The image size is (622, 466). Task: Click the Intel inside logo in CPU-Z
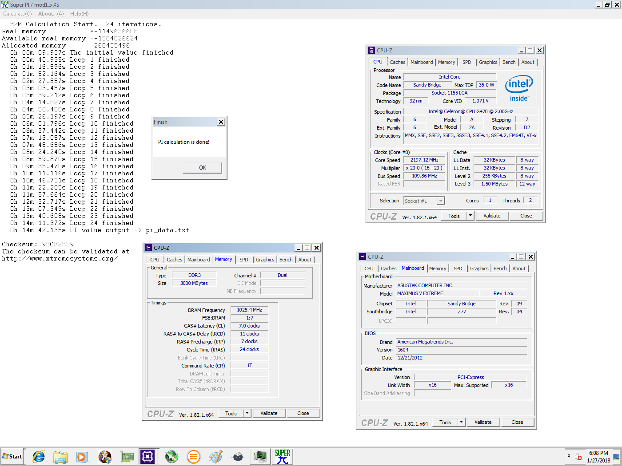519,88
